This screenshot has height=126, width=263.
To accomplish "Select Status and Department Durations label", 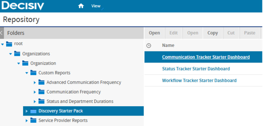I will coord(80,102).
